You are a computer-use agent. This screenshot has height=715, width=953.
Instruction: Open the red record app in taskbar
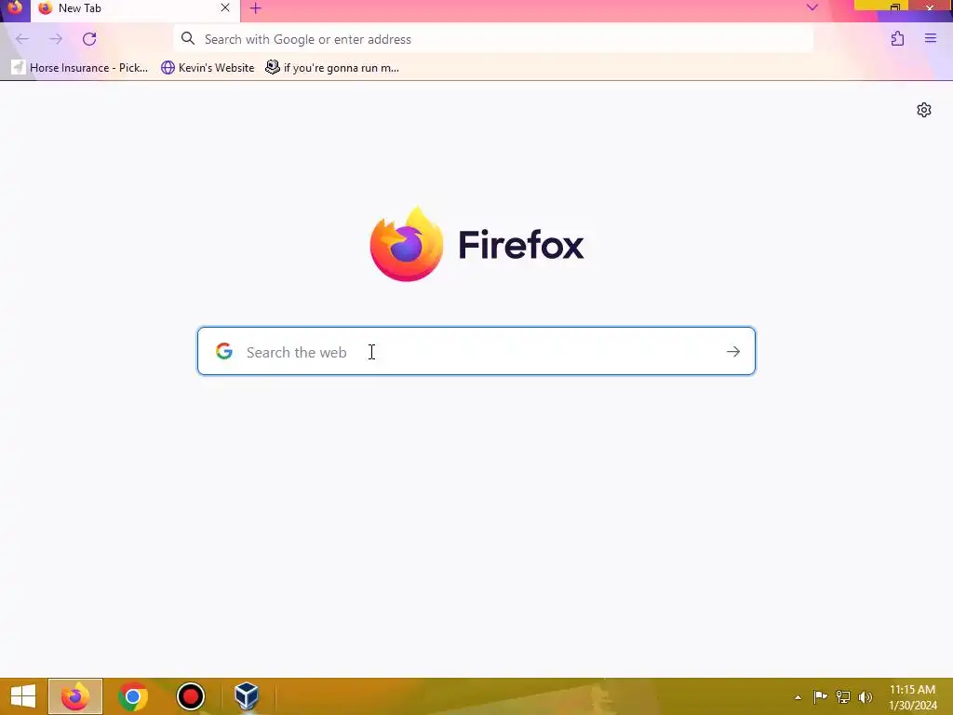pos(190,696)
